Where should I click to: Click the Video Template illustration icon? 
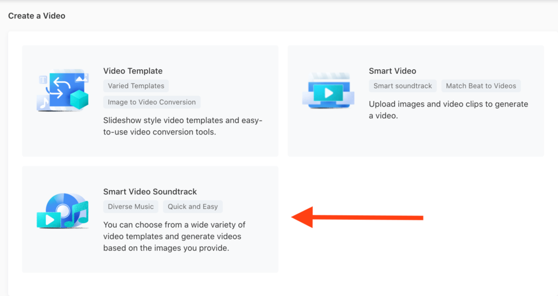click(x=62, y=90)
